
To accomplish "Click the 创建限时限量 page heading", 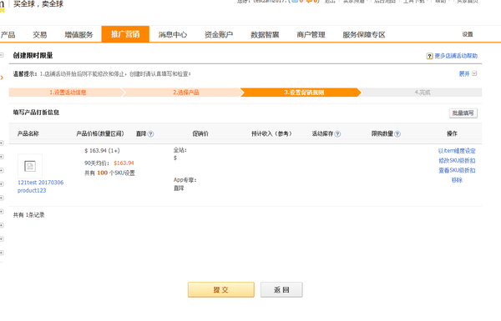I will pyautogui.click(x=33, y=56).
